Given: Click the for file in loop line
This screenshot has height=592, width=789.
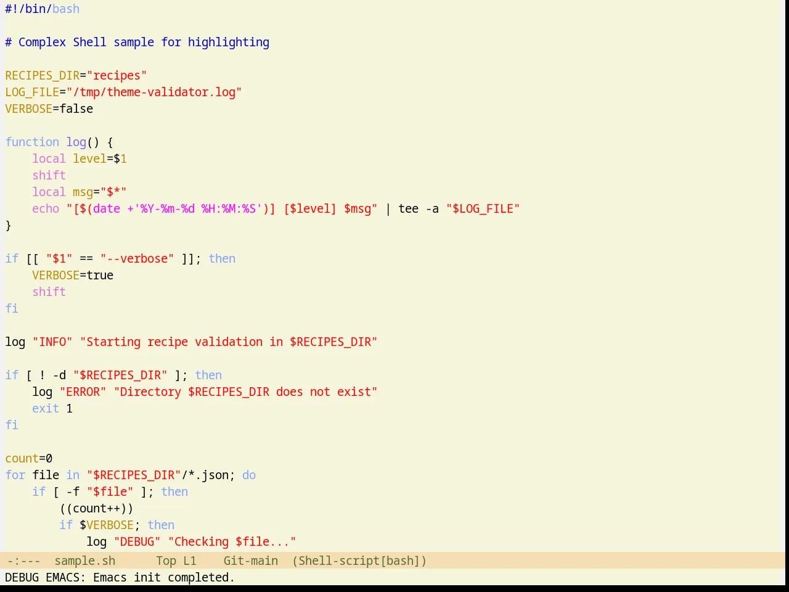Looking at the screenshot, I should point(130,475).
